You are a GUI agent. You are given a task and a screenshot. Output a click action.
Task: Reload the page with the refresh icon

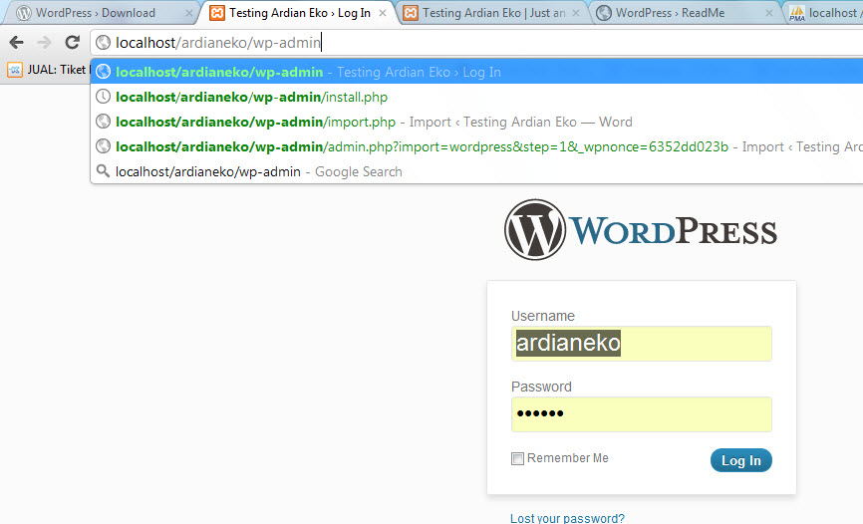click(x=72, y=42)
